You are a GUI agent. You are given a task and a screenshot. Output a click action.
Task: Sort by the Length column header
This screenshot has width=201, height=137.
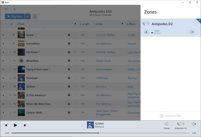click(85, 24)
